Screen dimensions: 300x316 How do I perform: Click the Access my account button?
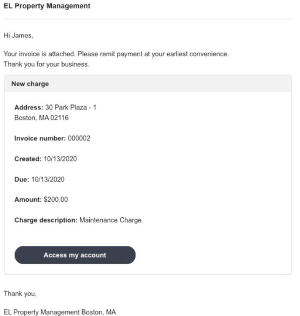(x=75, y=255)
